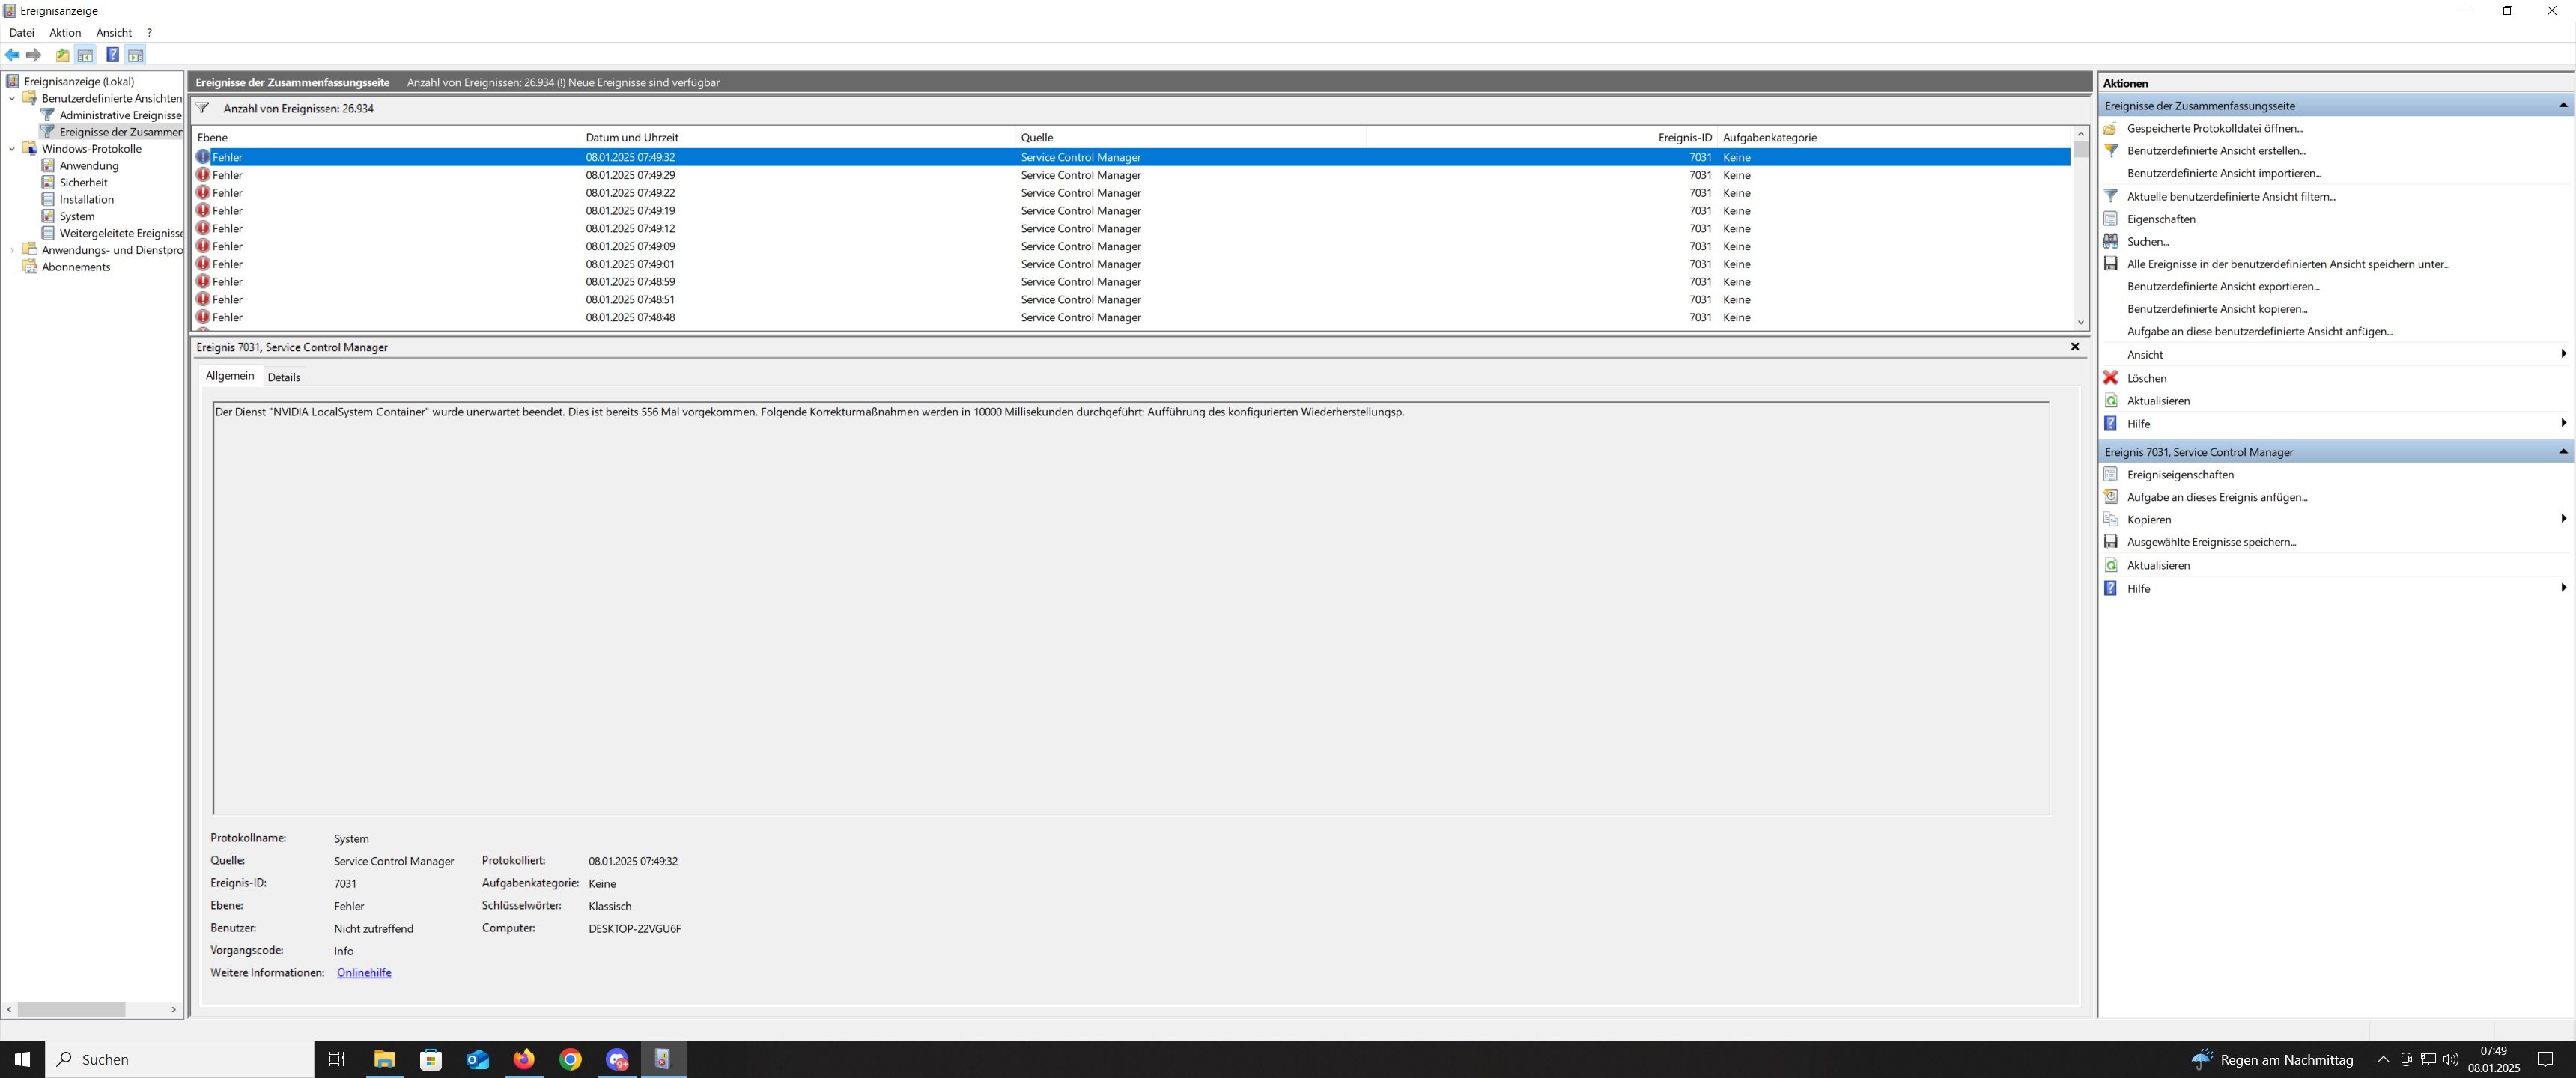This screenshot has height=1078, width=2576.
Task: Click Ausgewählte Ereignisse speichern save icon
Action: click(2110, 542)
